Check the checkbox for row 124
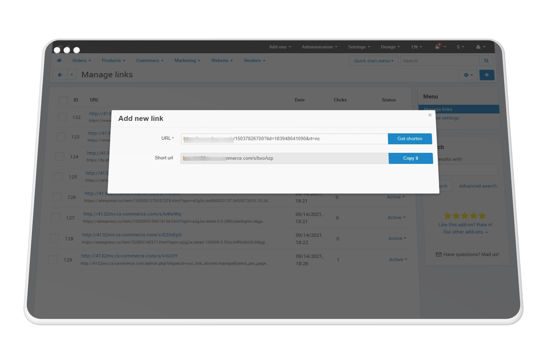The height and width of the screenshot is (364, 547). tap(60, 157)
